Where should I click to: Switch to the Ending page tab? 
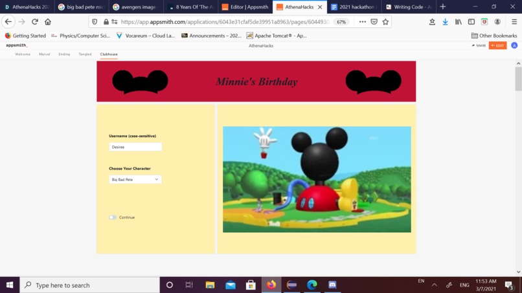point(64,54)
